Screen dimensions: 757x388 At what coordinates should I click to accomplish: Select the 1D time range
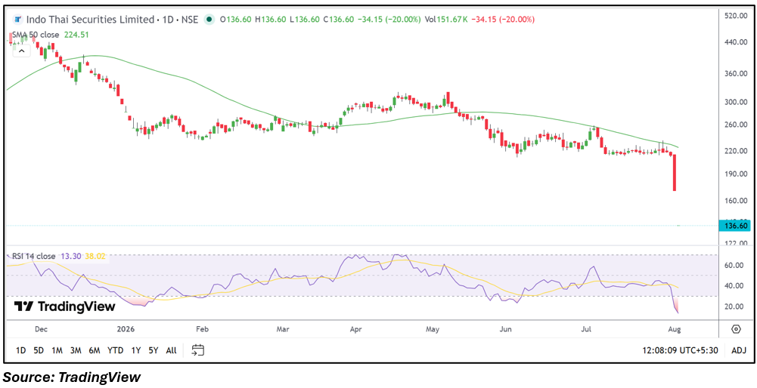20,350
